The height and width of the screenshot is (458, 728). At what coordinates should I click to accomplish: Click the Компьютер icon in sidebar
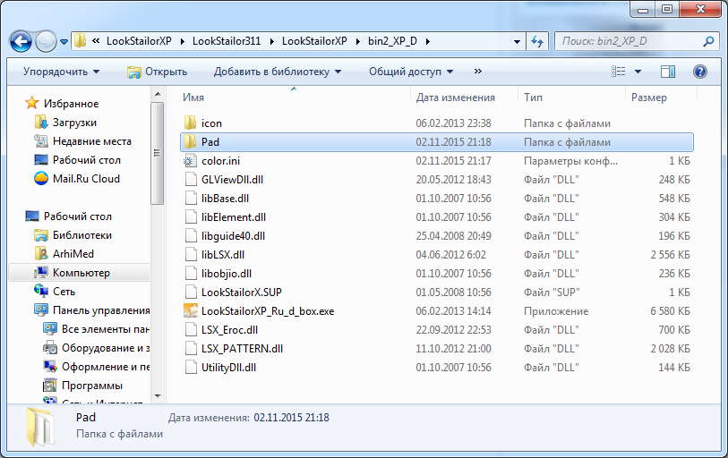[x=41, y=273]
